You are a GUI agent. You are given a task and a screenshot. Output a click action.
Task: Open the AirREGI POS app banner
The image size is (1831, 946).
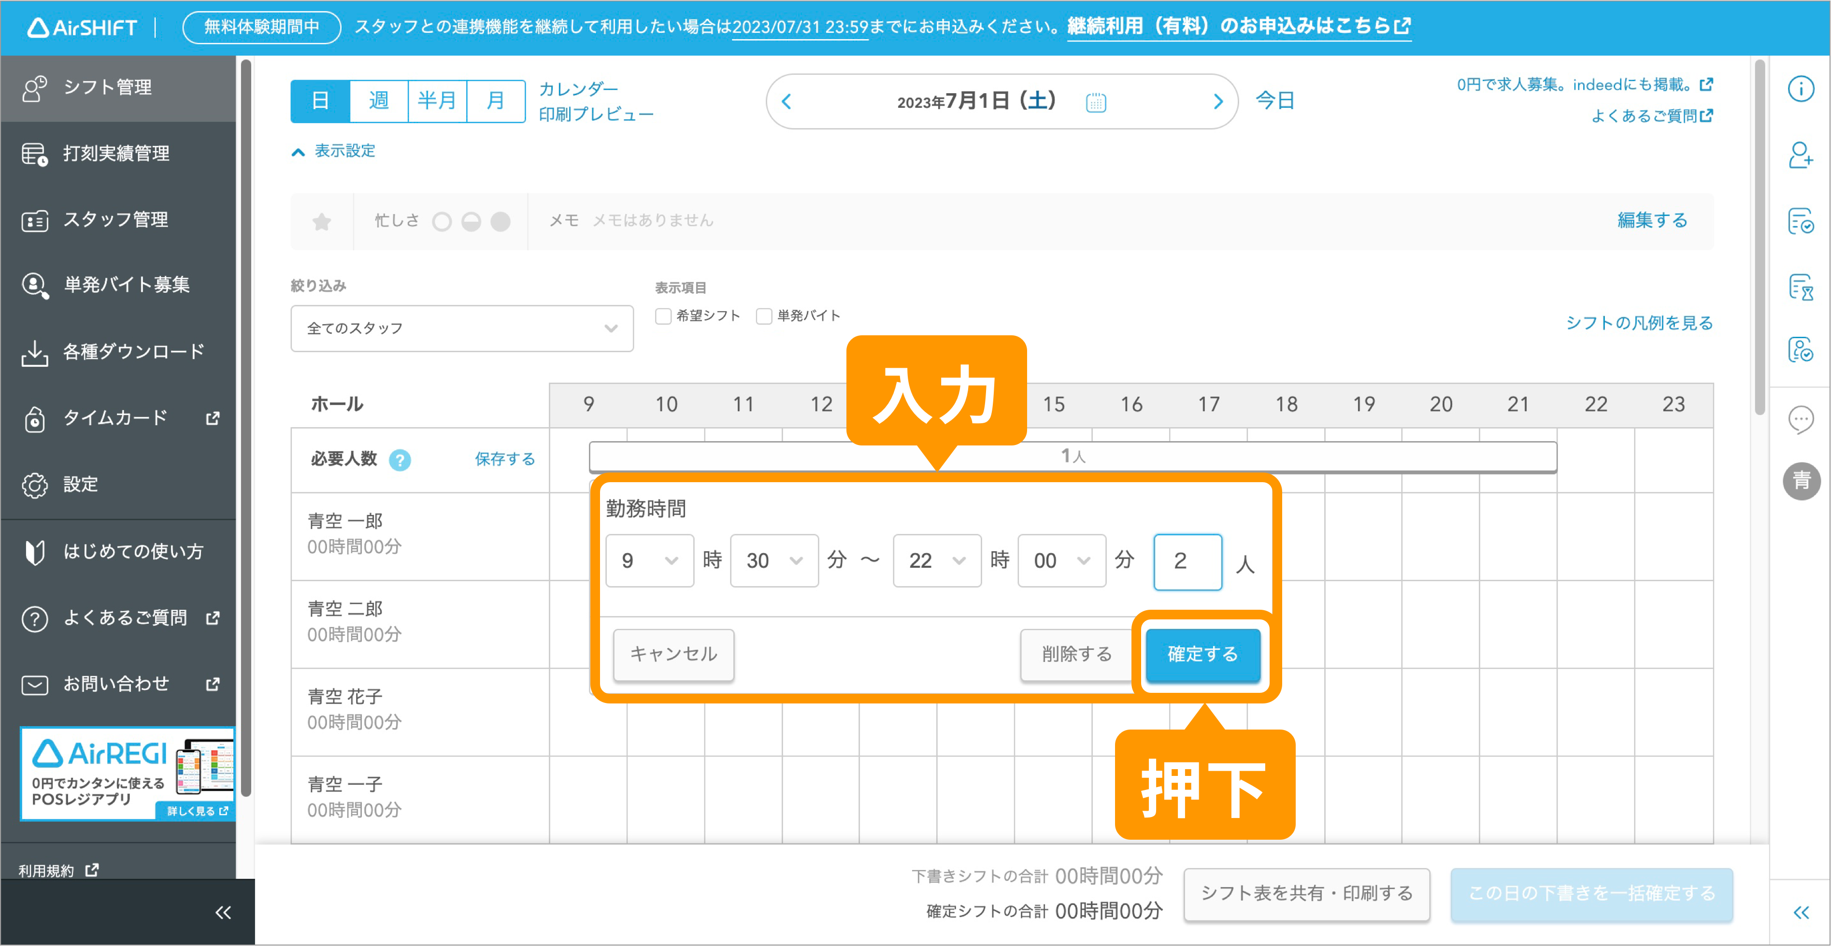128,774
